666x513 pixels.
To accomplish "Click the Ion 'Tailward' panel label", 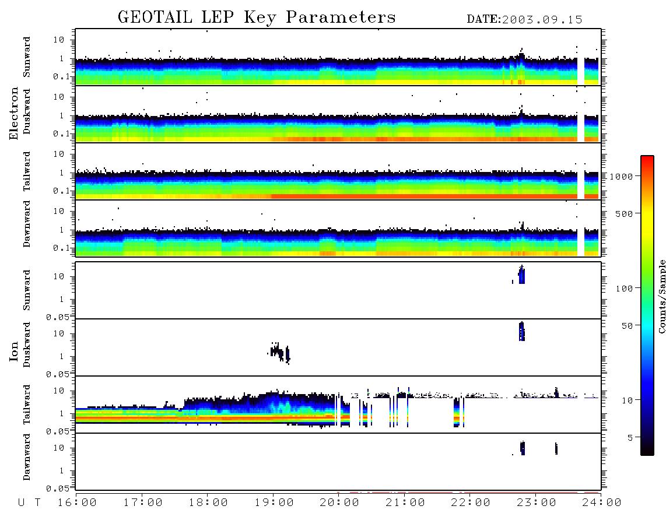I will click(27, 405).
